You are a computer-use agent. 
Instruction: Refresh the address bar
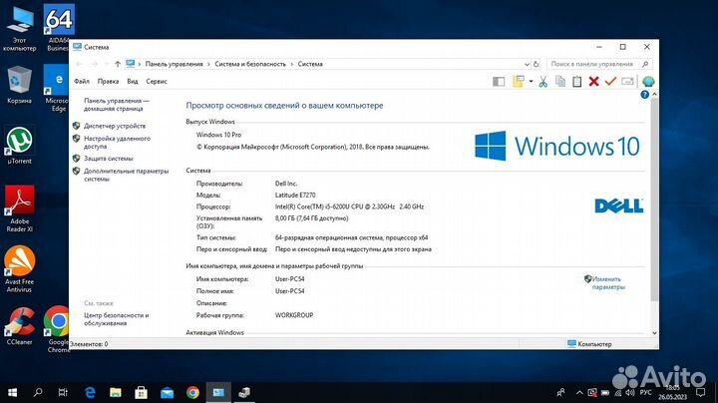click(x=537, y=64)
